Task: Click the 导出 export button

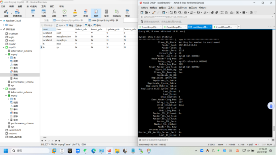Action: [x=97, y=26]
